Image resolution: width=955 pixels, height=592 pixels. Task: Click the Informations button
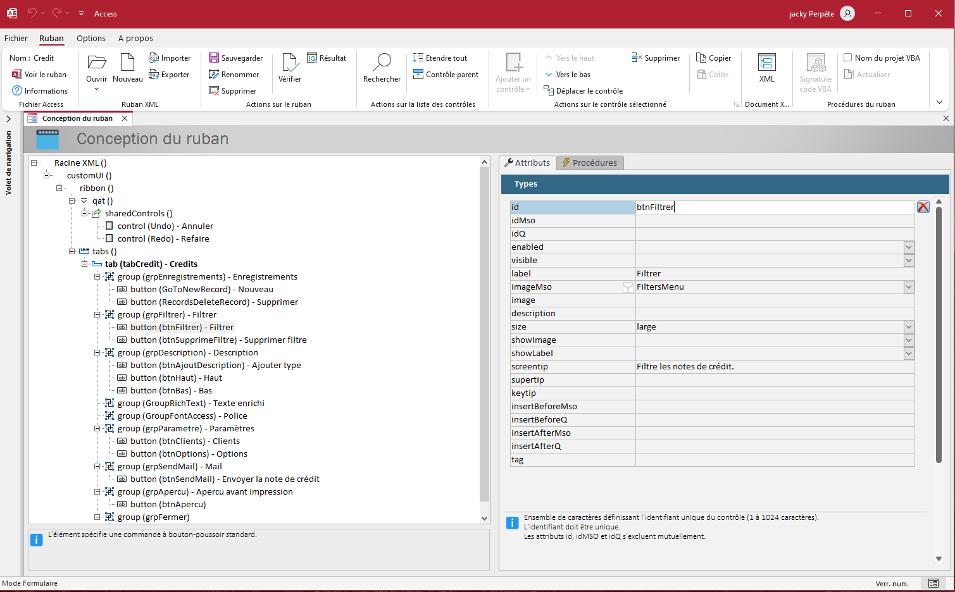tap(40, 91)
